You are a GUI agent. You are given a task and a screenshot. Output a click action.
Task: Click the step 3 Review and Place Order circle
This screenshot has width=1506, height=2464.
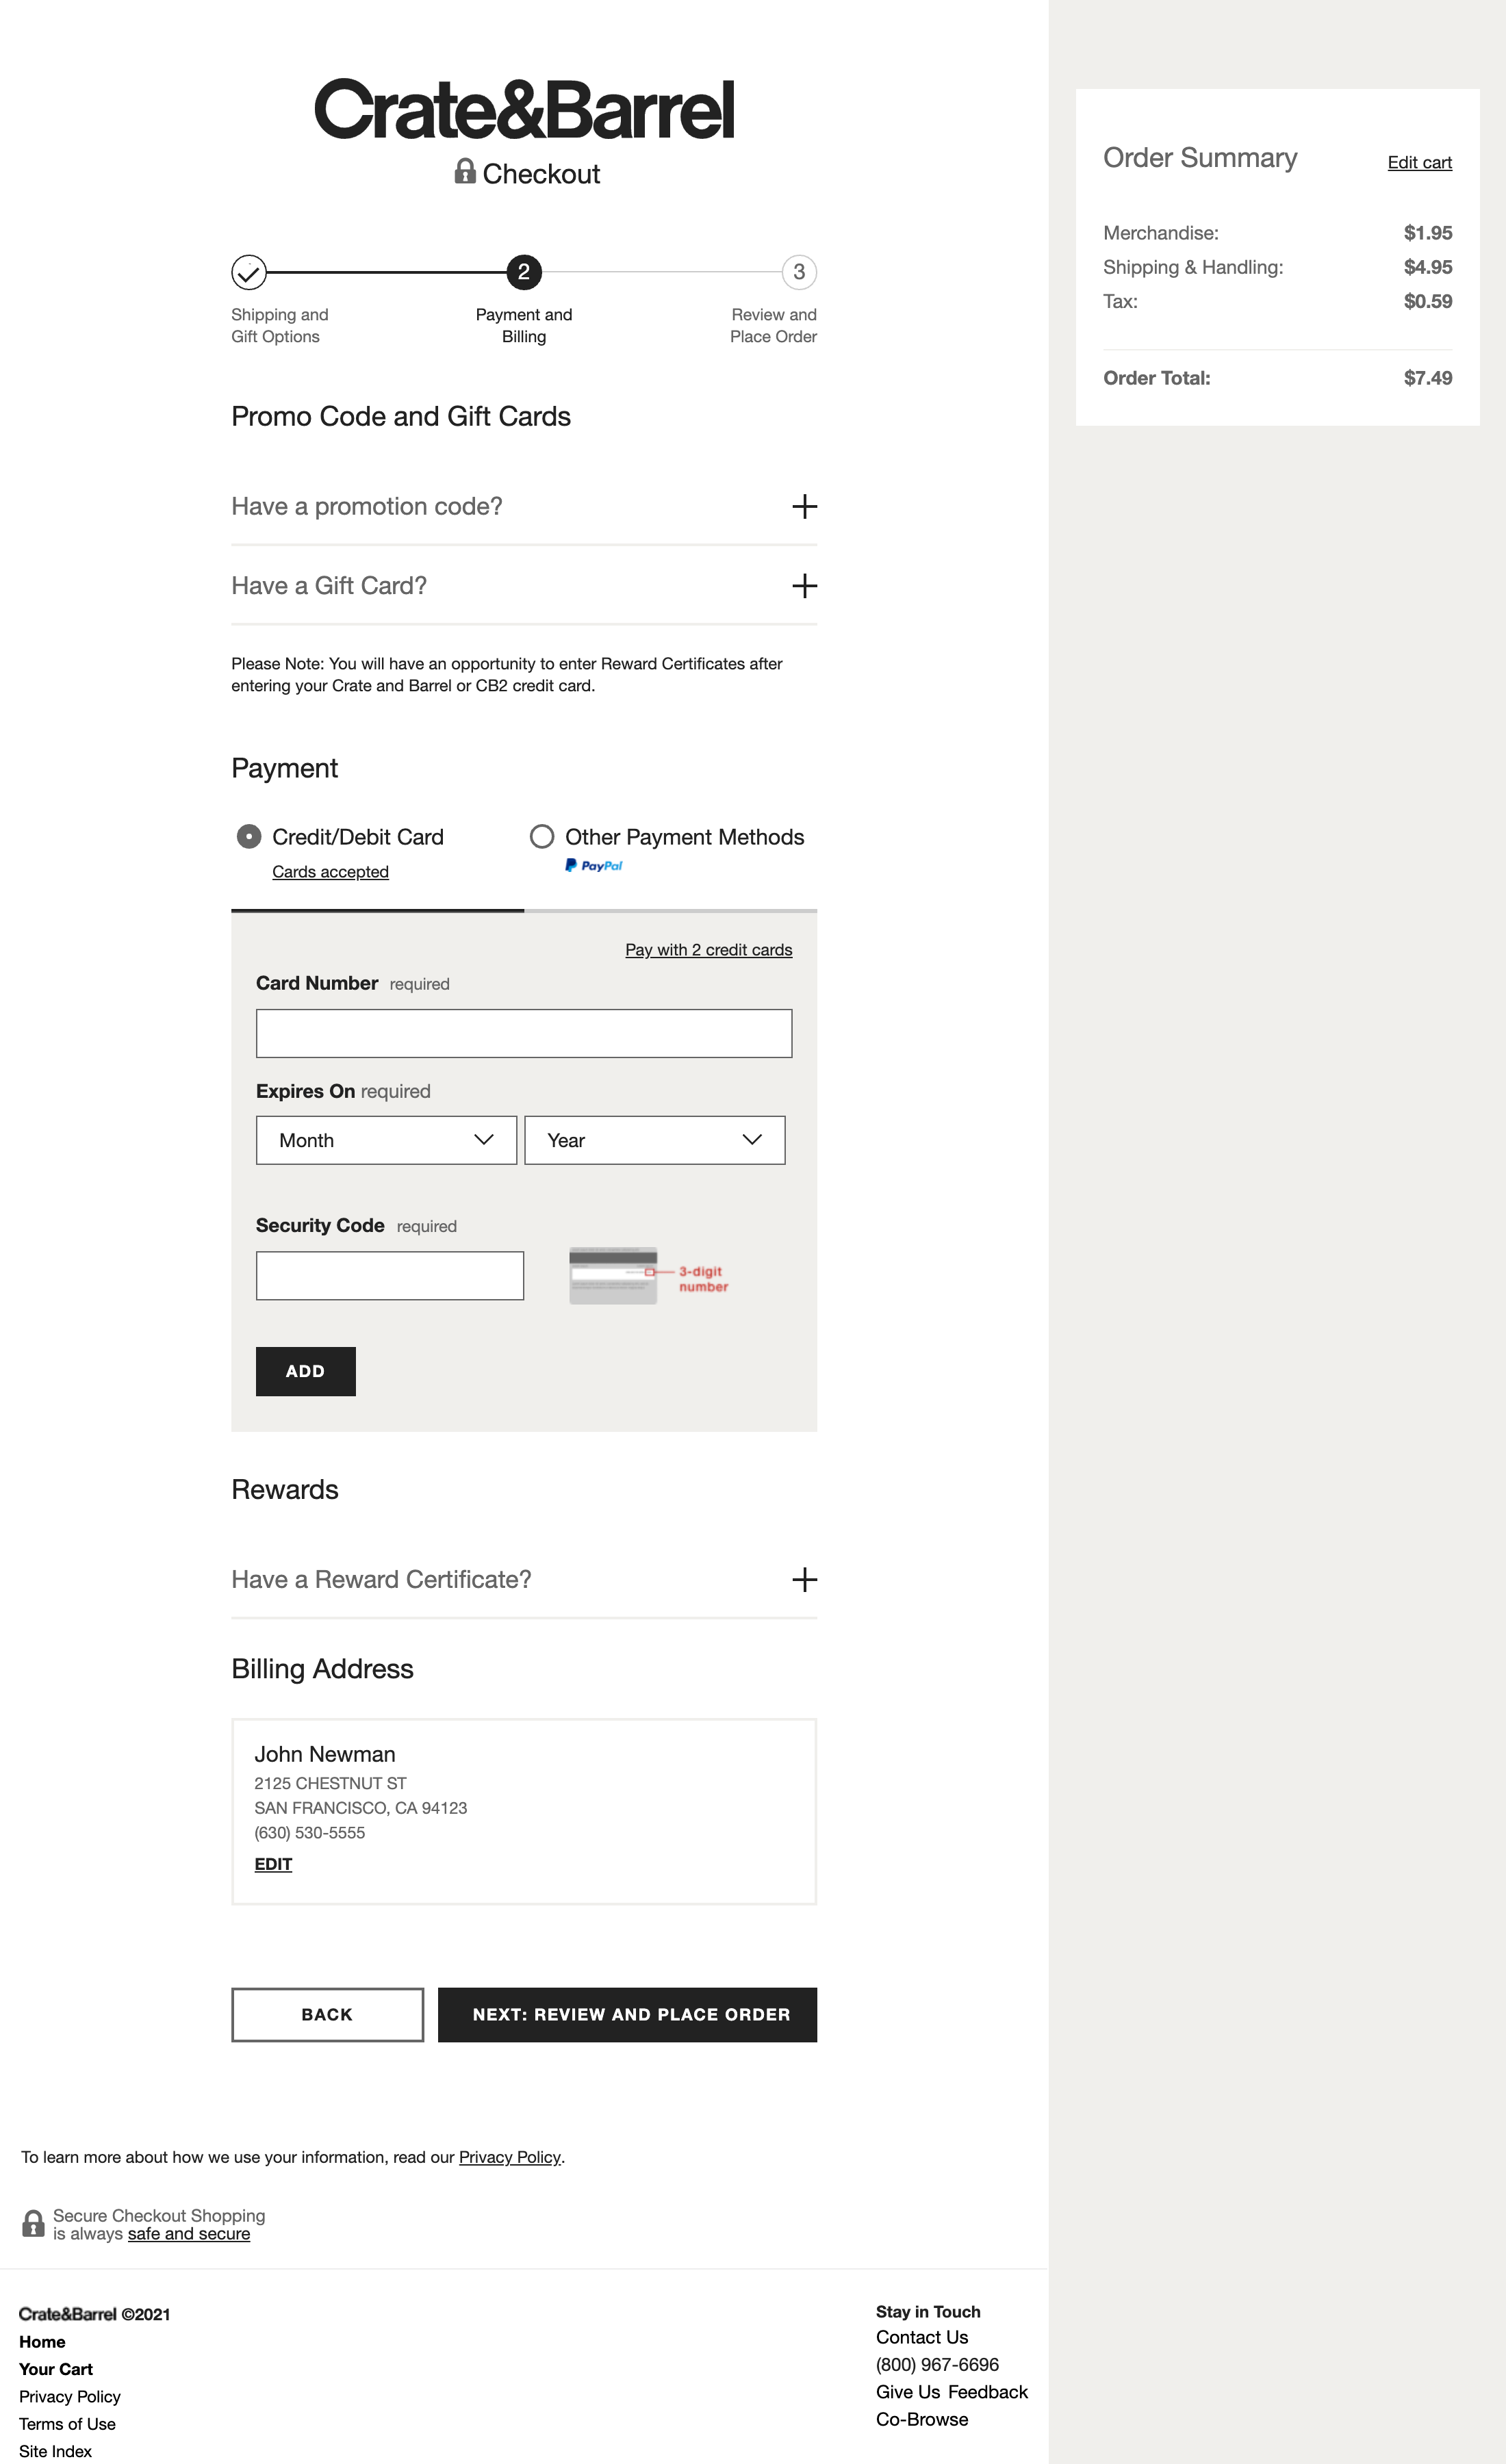tap(798, 271)
